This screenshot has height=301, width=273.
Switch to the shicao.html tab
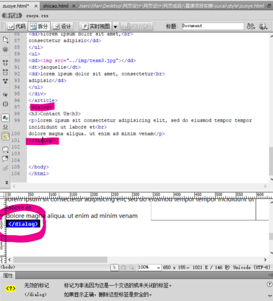tap(56, 6)
